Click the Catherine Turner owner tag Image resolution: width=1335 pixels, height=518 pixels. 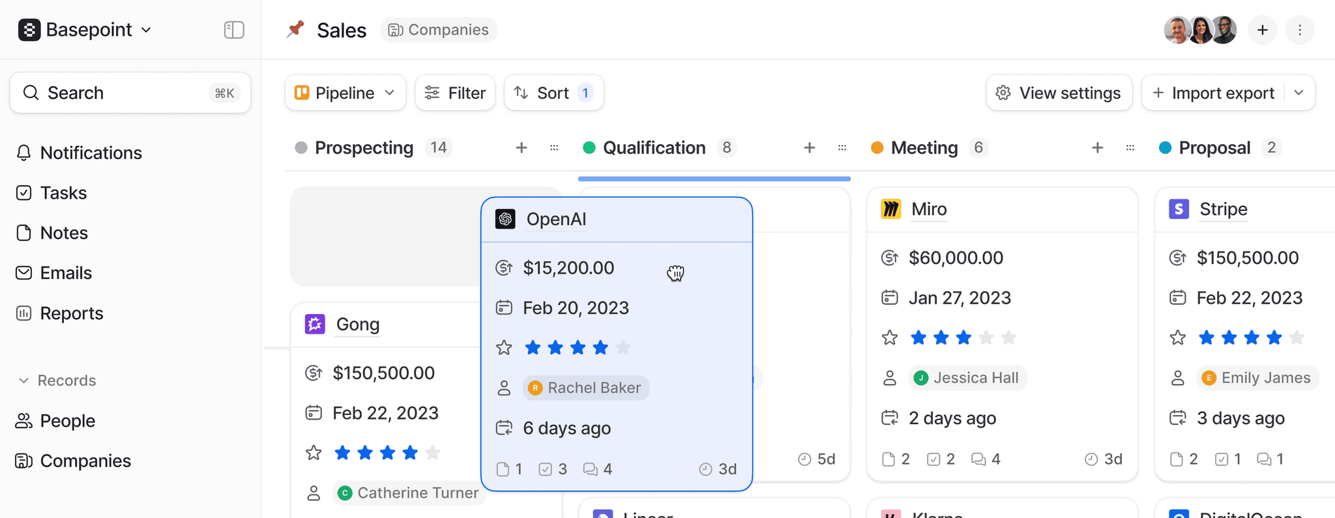[x=409, y=493]
